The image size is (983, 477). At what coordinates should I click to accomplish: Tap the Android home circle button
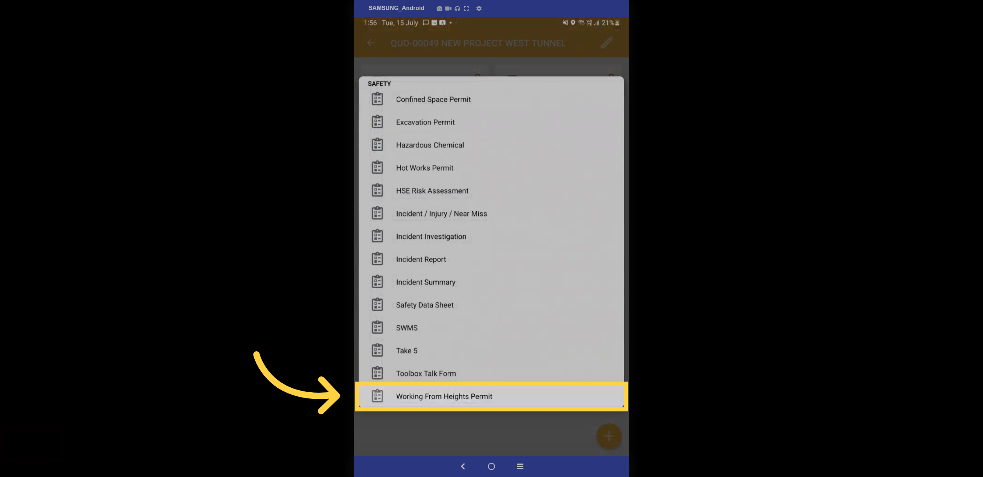click(x=491, y=466)
